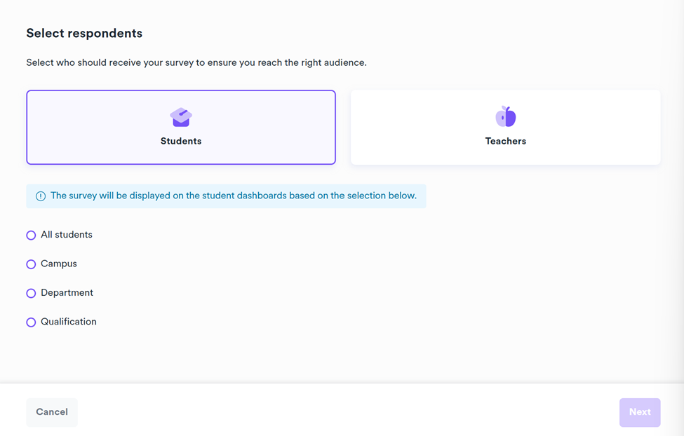Click the "Campus" option label text
684x436 pixels.
tap(59, 264)
